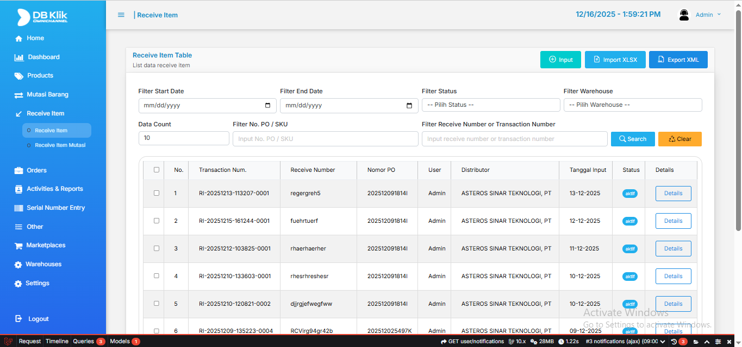The width and height of the screenshot is (742, 347).
Task: Click the hamburger menu icon in header
Action: (x=121, y=15)
